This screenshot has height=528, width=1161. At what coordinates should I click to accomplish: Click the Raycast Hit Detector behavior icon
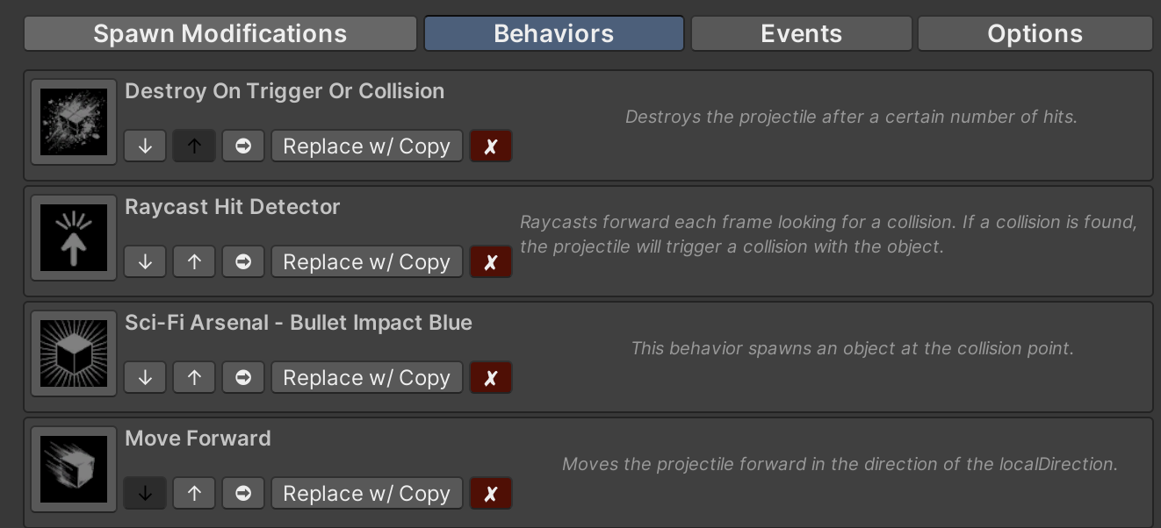pos(74,238)
